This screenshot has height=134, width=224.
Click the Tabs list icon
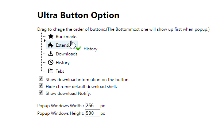(x=51, y=71)
